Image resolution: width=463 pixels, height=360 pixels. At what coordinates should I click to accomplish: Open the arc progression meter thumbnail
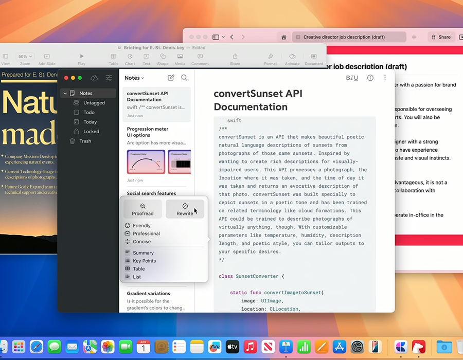146,161
